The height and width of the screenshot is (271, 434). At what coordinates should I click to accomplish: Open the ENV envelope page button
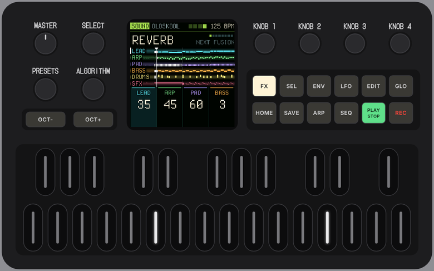click(x=319, y=86)
